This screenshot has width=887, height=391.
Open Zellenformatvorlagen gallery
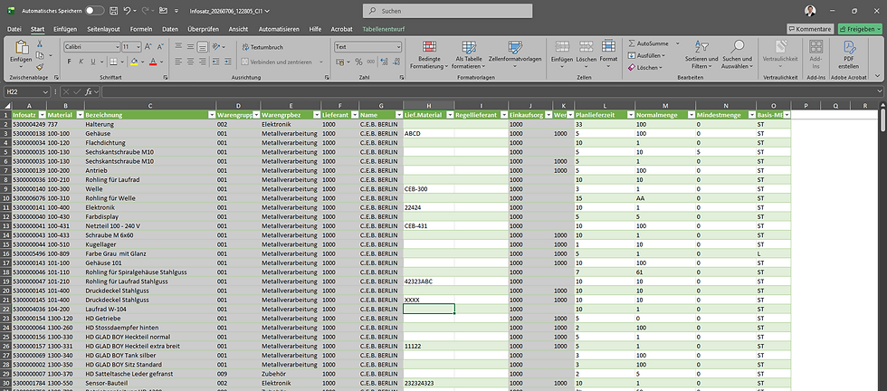coord(515,55)
